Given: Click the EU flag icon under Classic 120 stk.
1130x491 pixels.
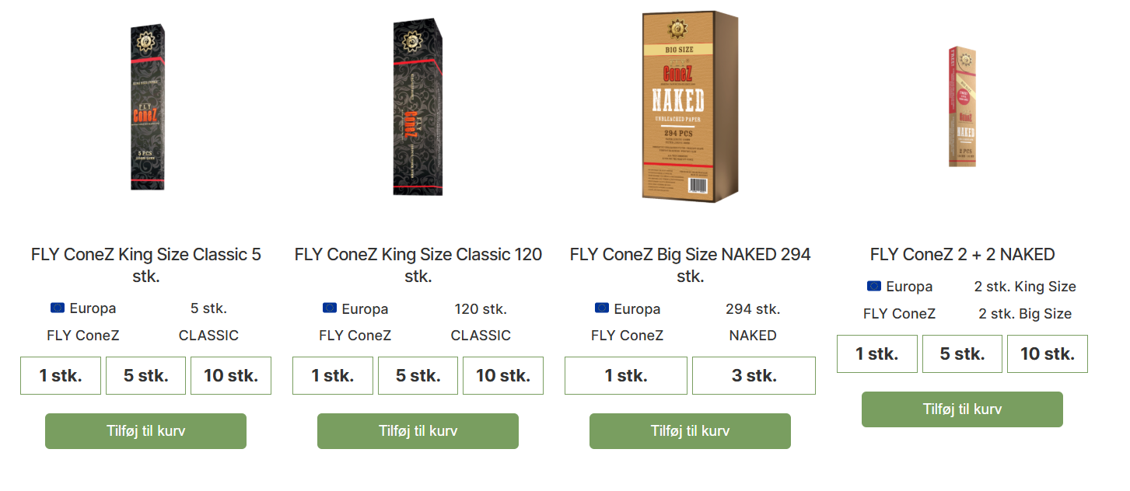Looking at the screenshot, I should tap(330, 308).
